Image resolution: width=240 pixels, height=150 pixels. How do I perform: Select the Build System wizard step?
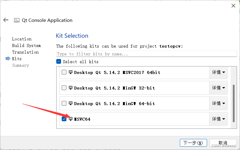pyautogui.click(x=26, y=46)
